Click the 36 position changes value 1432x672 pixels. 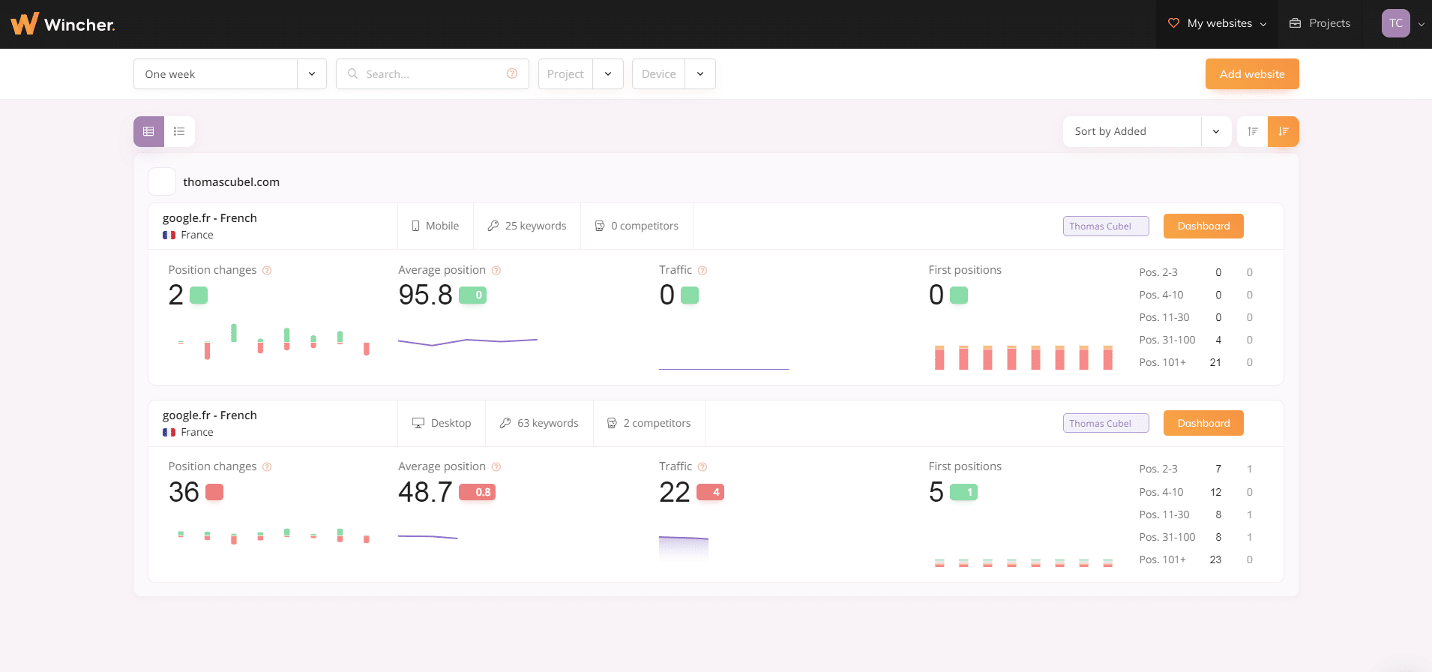click(x=184, y=492)
